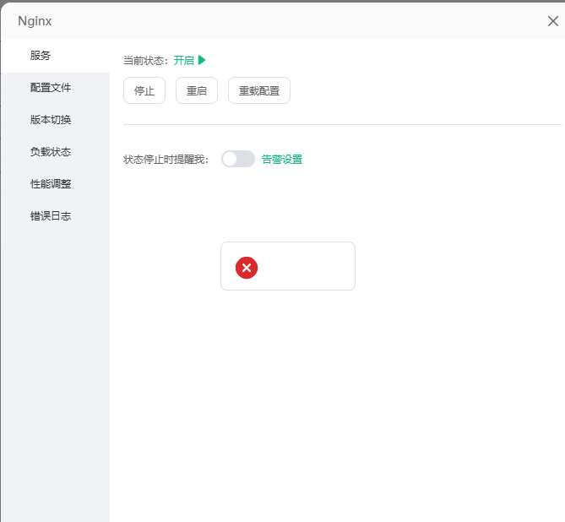The width and height of the screenshot is (565, 522).
Task: Open the 告警设置 link
Action: [282, 160]
